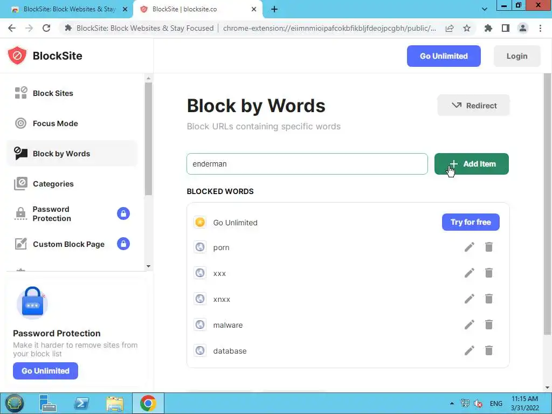Switch to the 'BlockSite: Block Websites & Stay' tab
This screenshot has height=414, width=552.
click(69, 9)
